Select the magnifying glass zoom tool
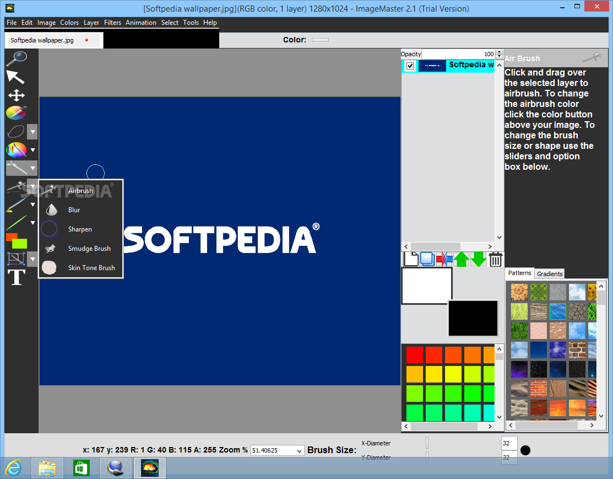The height and width of the screenshot is (479, 613). click(x=17, y=58)
